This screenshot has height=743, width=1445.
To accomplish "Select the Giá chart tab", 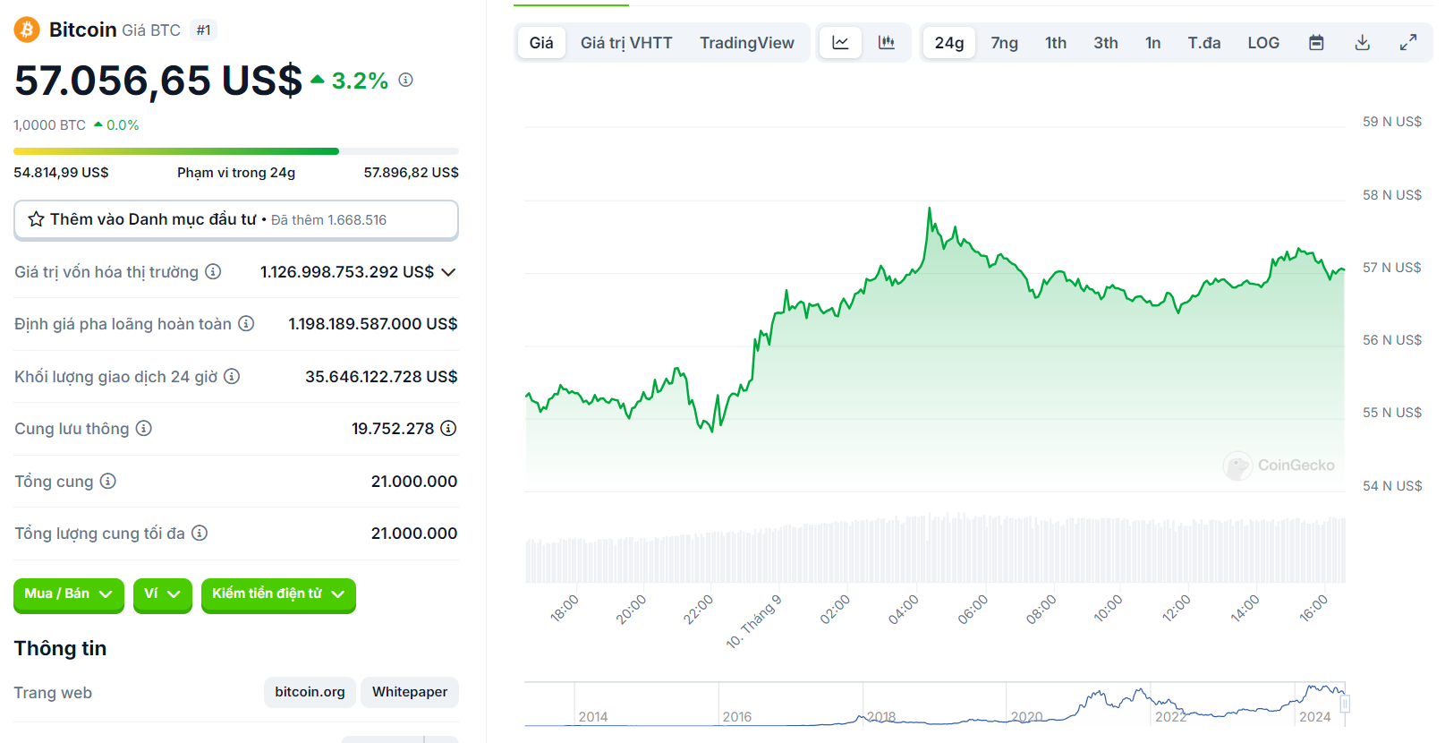I will click(x=541, y=42).
